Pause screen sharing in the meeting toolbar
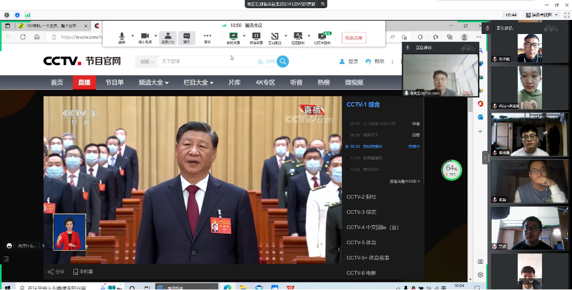 point(256,37)
